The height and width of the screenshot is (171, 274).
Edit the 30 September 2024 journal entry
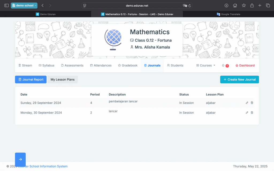point(247,113)
